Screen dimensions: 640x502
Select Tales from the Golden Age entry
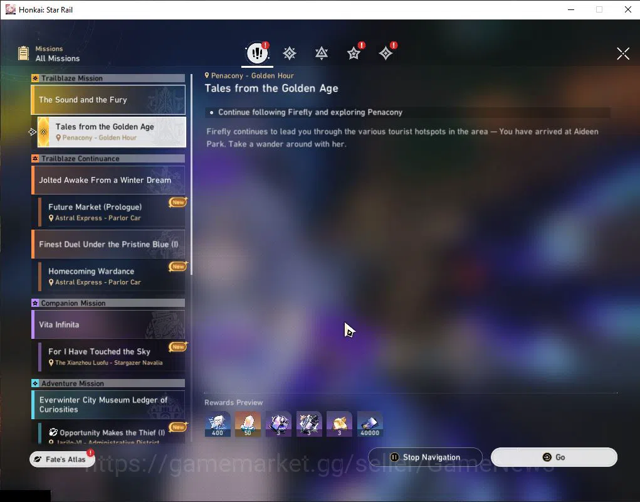coord(112,132)
